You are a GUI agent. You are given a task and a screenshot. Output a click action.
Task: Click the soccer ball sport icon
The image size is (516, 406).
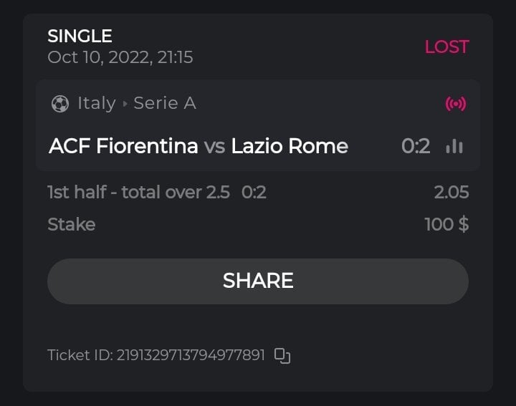(x=60, y=104)
